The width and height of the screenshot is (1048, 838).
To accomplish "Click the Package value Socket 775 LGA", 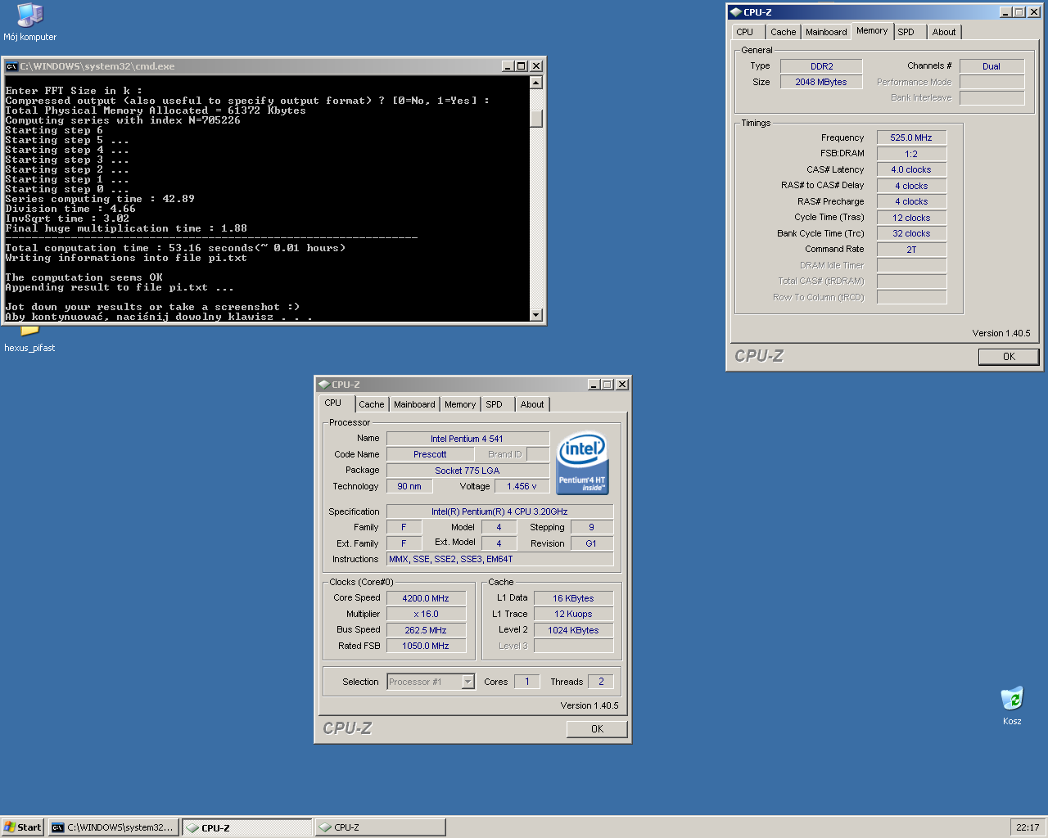I will click(468, 471).
